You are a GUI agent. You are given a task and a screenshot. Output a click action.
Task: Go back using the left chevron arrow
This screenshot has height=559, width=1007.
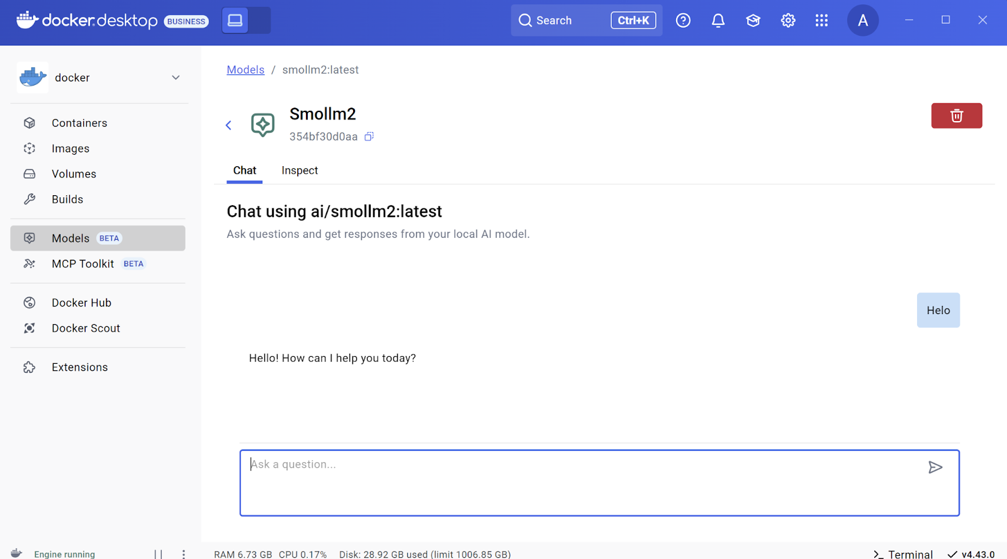point(228,125)
